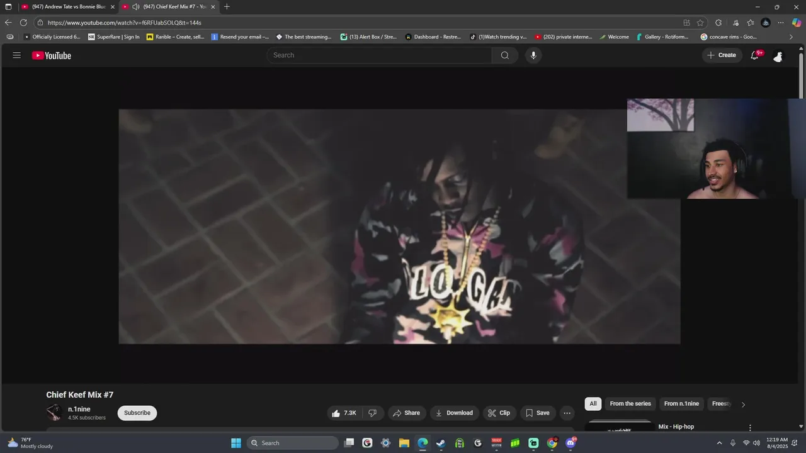Viewport: 806px width, 453px height.
Task: Add this page to favorites star
Action: [700, 23]
